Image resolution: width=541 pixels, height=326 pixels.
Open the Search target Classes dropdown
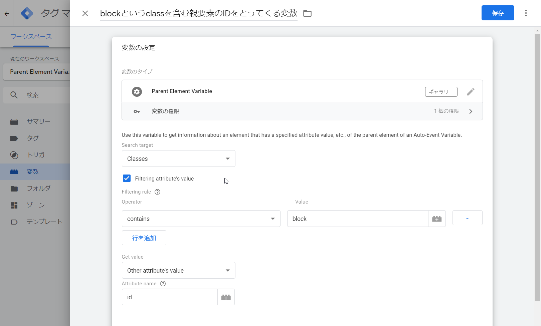178,159
